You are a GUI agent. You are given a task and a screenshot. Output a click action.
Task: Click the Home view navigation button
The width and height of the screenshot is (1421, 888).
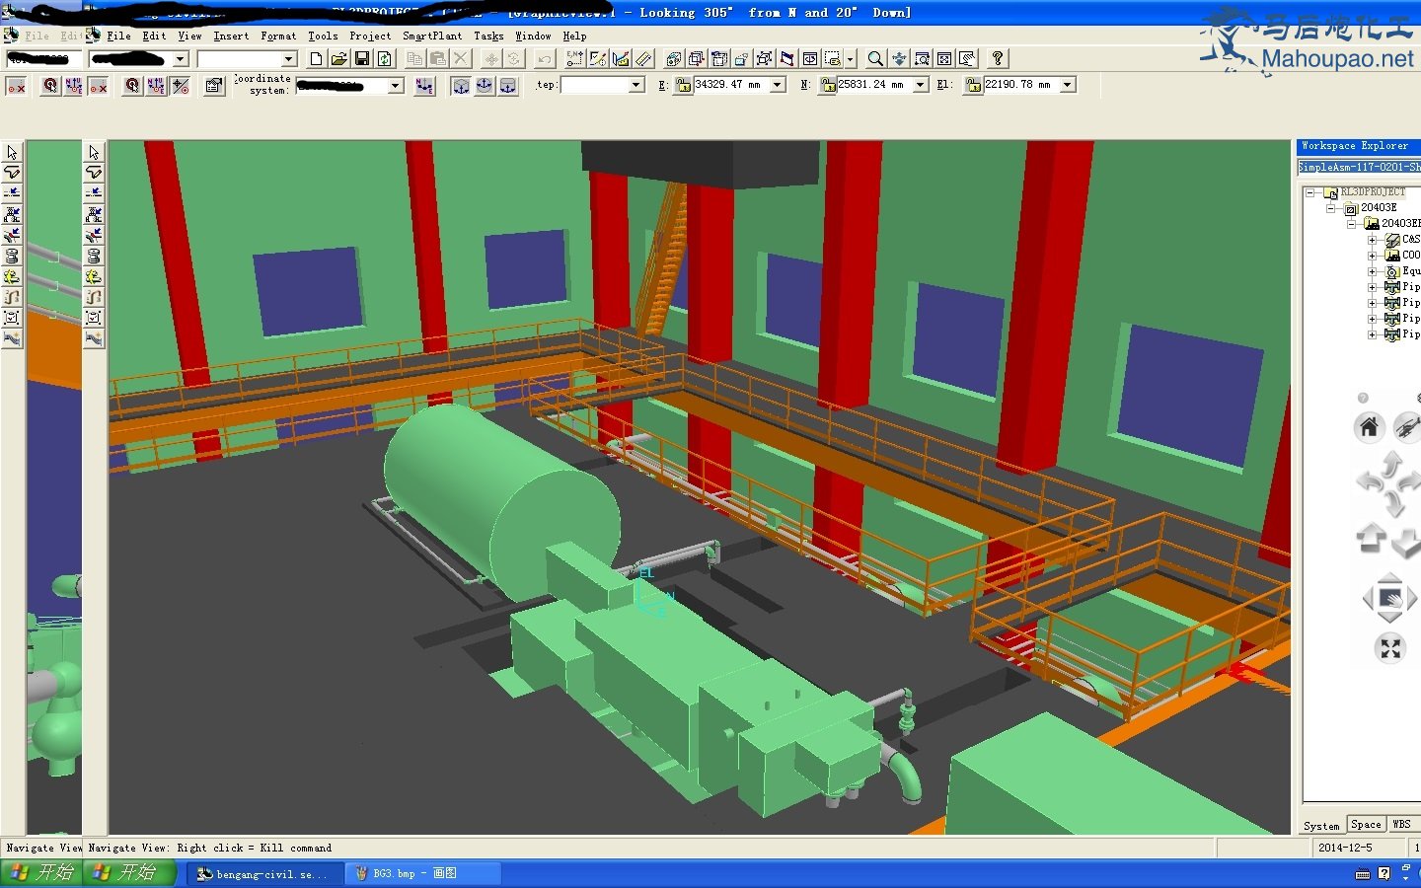(x=1369, y=427)
